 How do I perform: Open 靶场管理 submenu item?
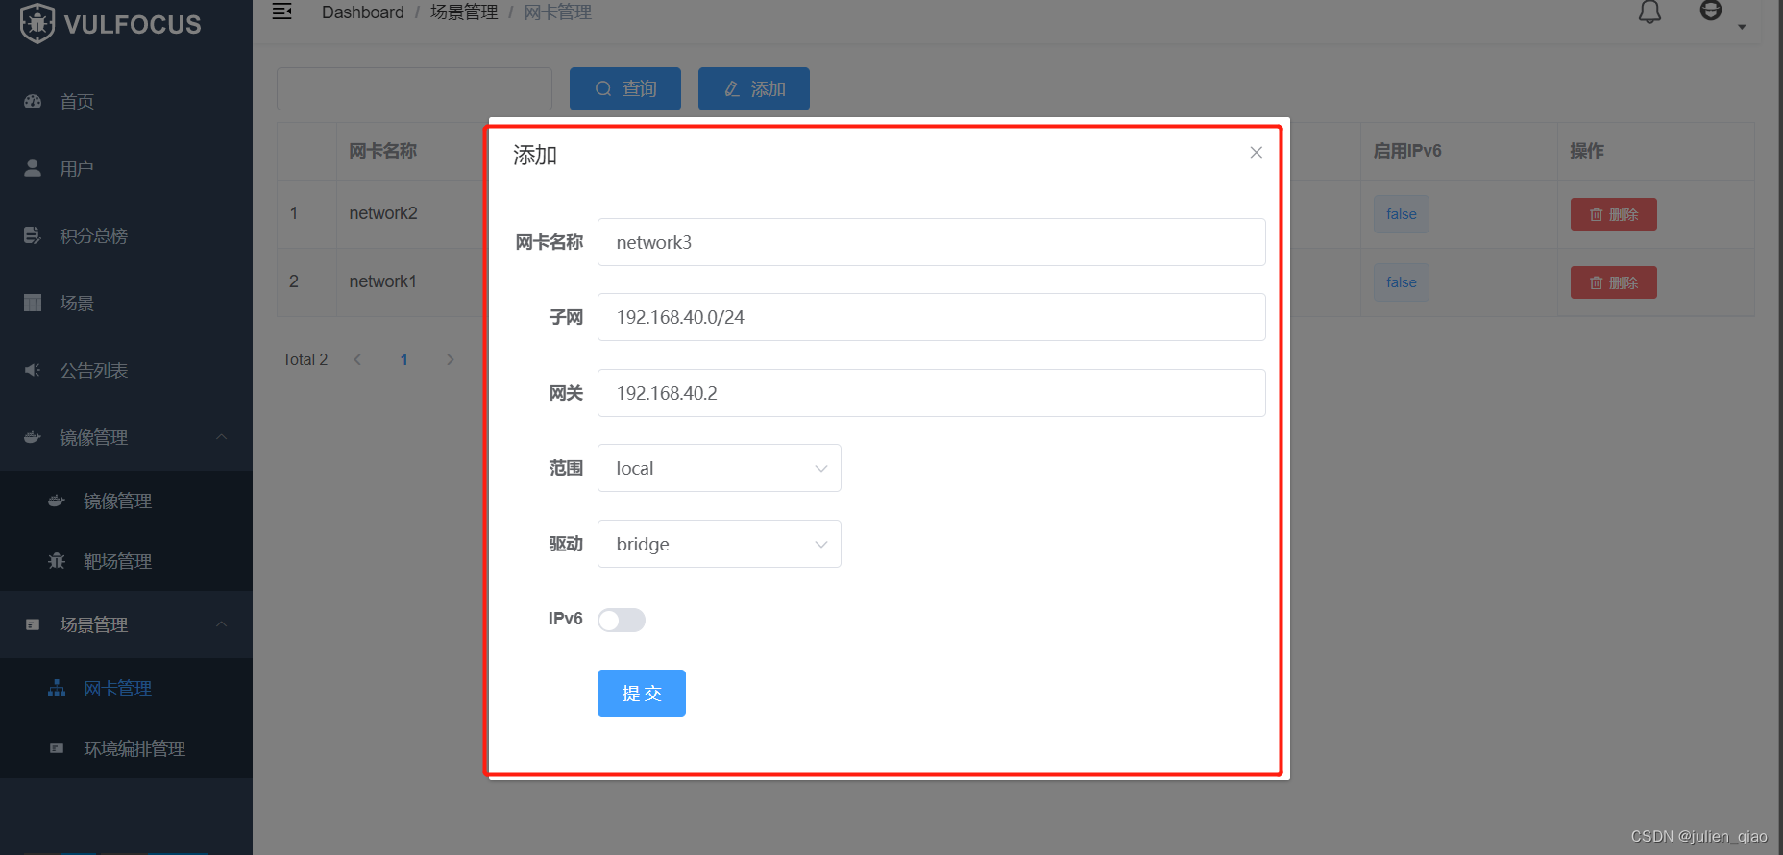126,561
